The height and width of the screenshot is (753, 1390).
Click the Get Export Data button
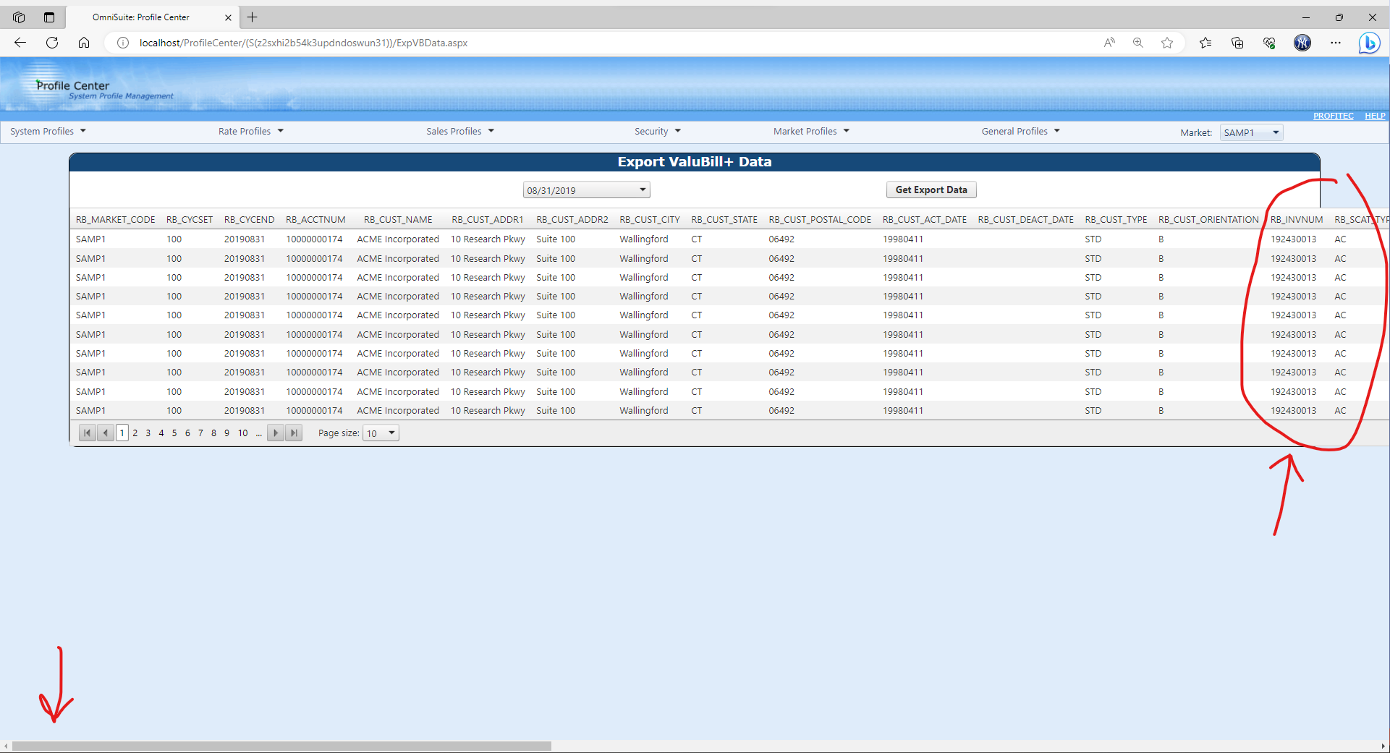click(931, 190)
